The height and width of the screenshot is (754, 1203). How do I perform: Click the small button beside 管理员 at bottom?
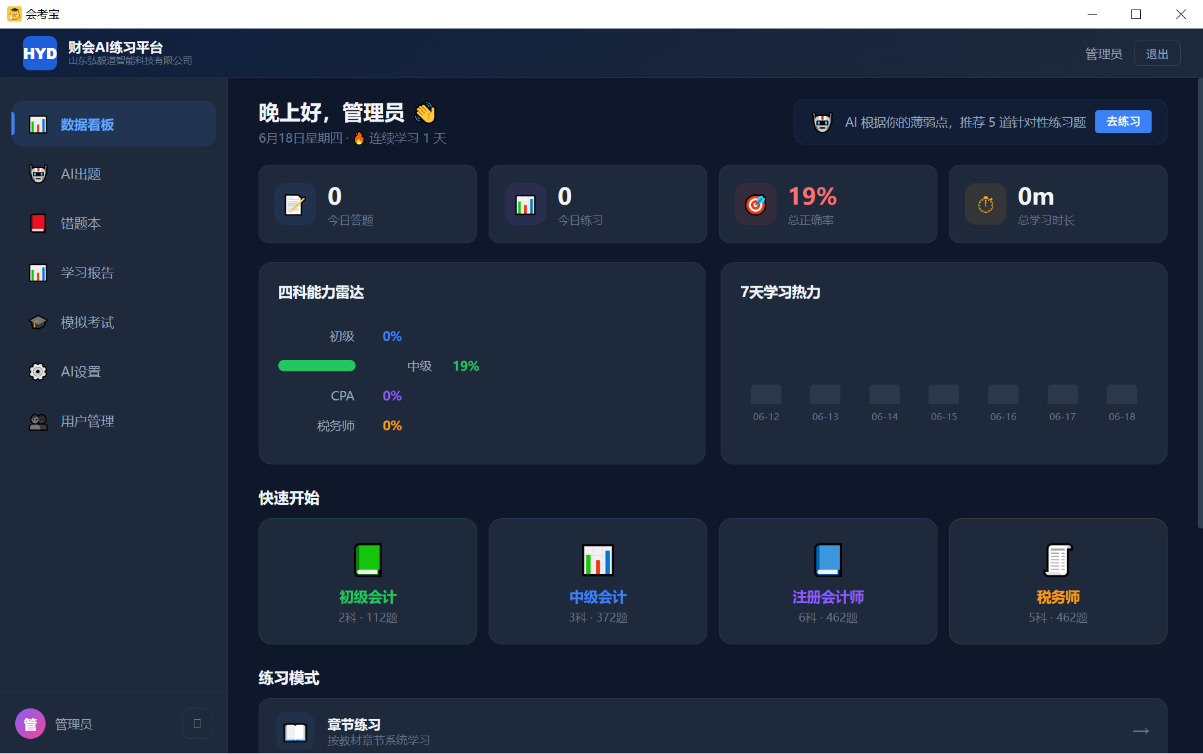tap(197, 724)
